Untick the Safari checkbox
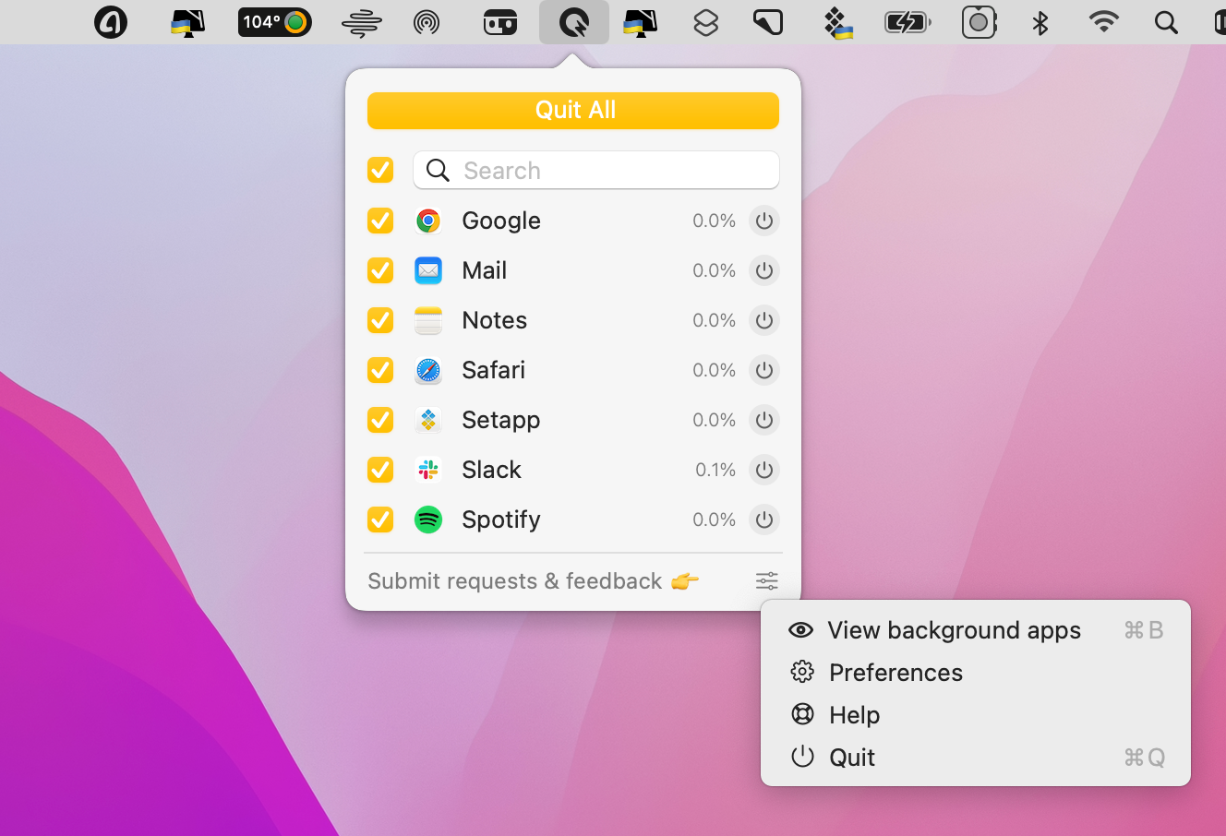1226x836 pixels. [380, 370]
